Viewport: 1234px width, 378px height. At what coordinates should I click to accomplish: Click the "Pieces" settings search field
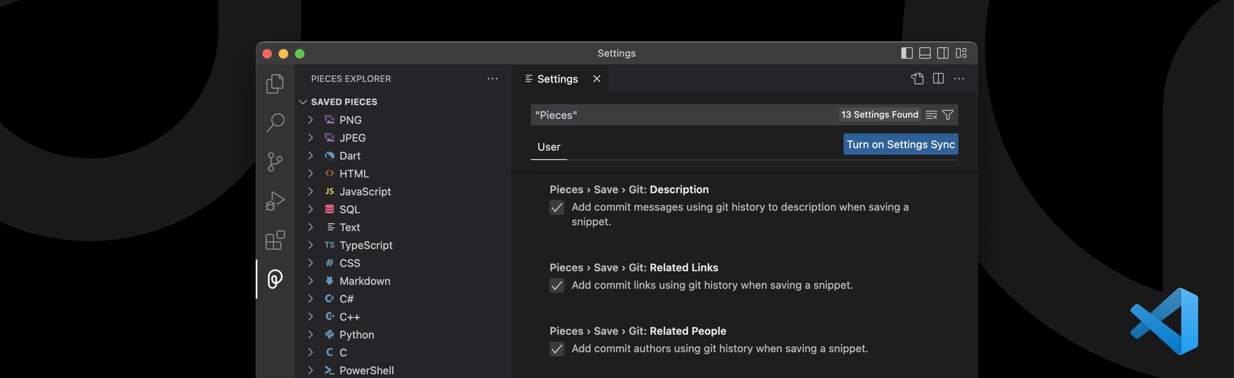click(x=679, y=115)
